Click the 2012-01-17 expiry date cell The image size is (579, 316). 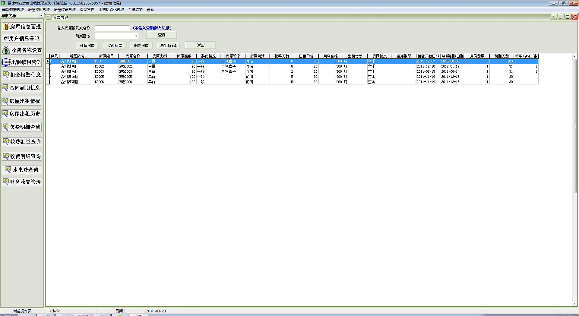(453, 66)
